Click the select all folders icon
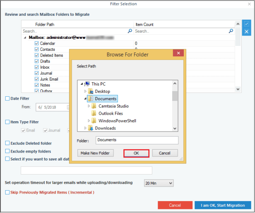Viewport: 255px width, 213px height. coord(247,24)
